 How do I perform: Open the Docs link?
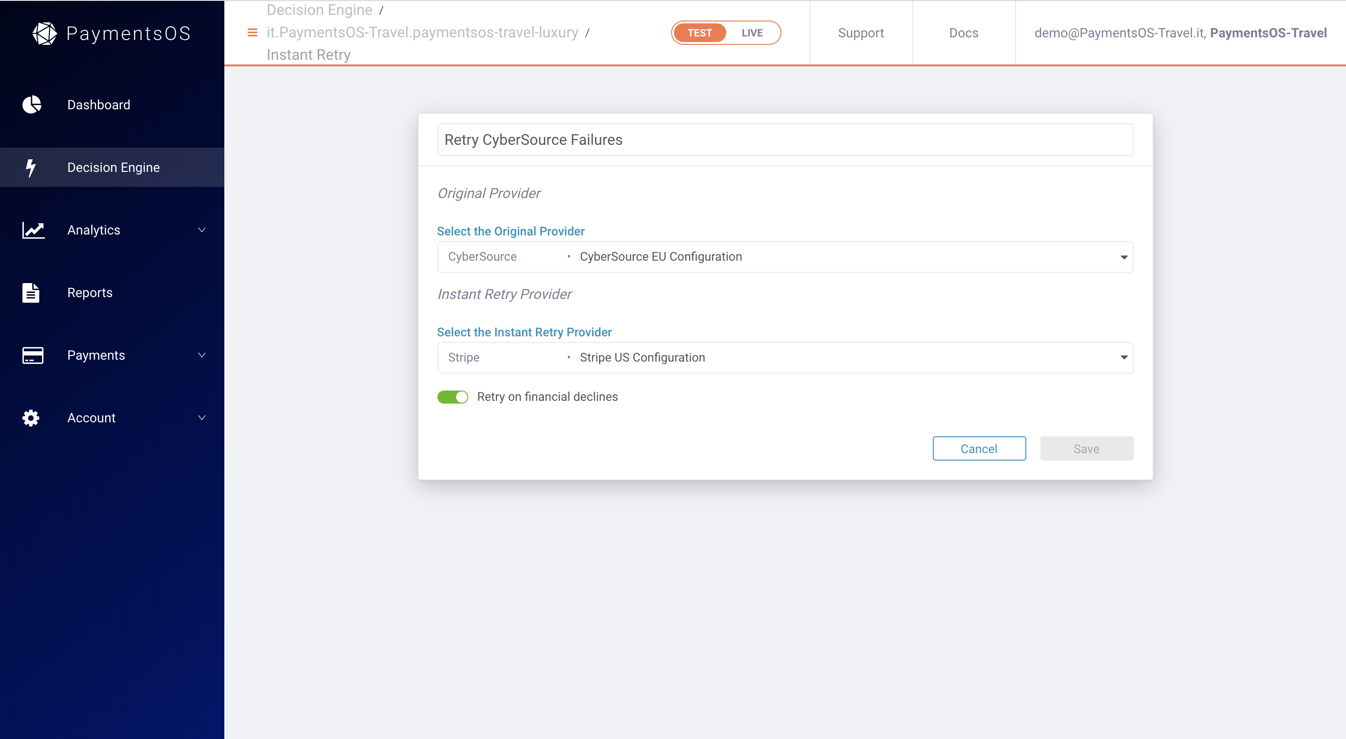click(x=964, y=33)
